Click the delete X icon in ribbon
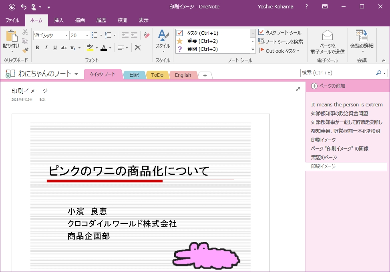The image size is (390, 272). 138,48
